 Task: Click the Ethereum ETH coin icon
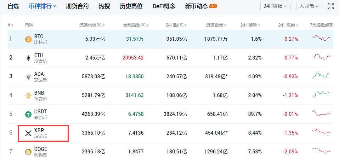(x=28, y=58)
